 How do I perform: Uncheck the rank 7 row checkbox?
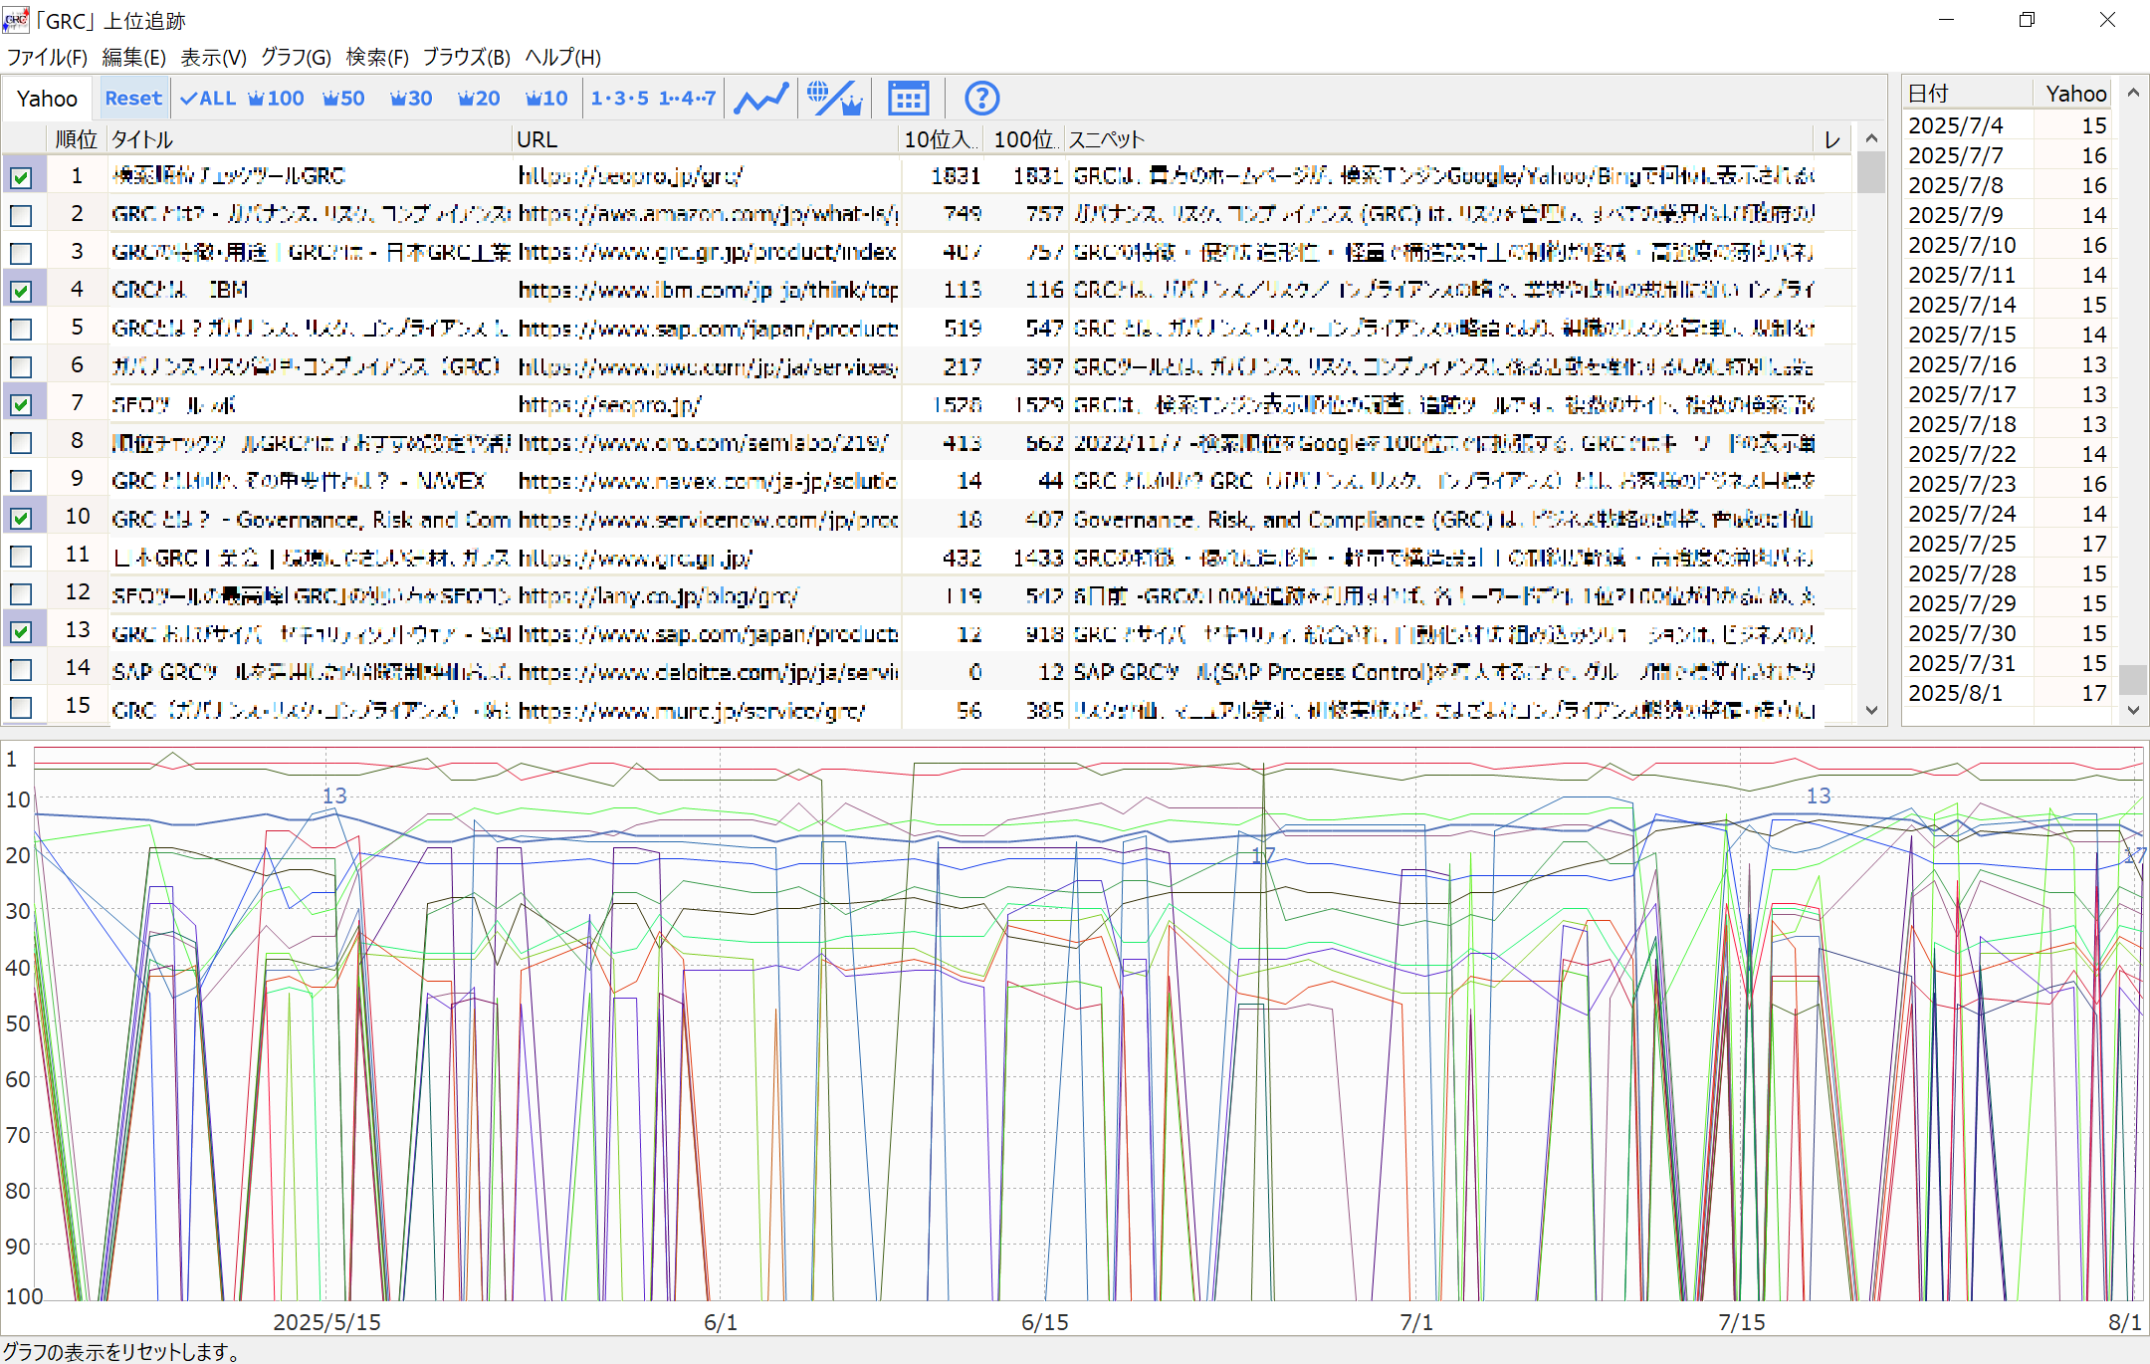click(x=21, y=404)
